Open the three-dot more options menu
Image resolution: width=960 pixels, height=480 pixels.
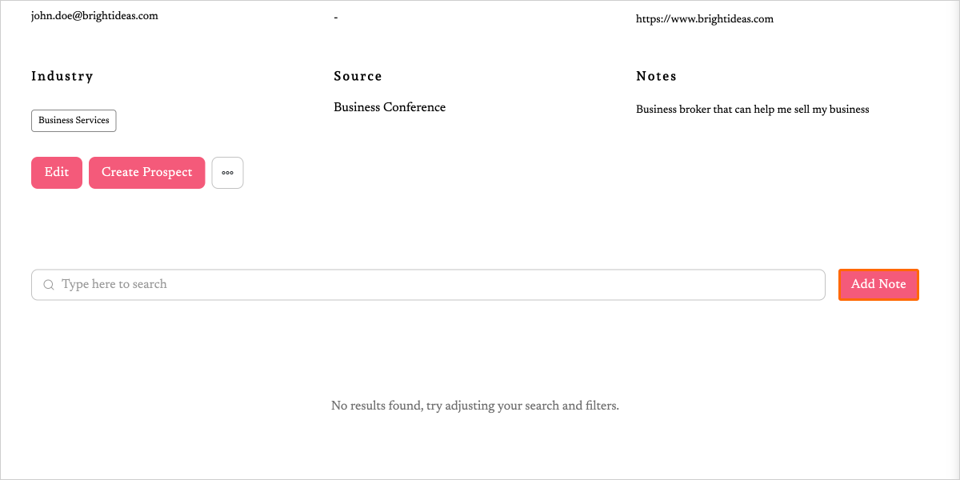coord(227,173)
